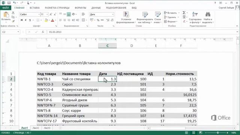Decrease font size with the smaller A icon

pyautogui.click(x=55, y=14)
